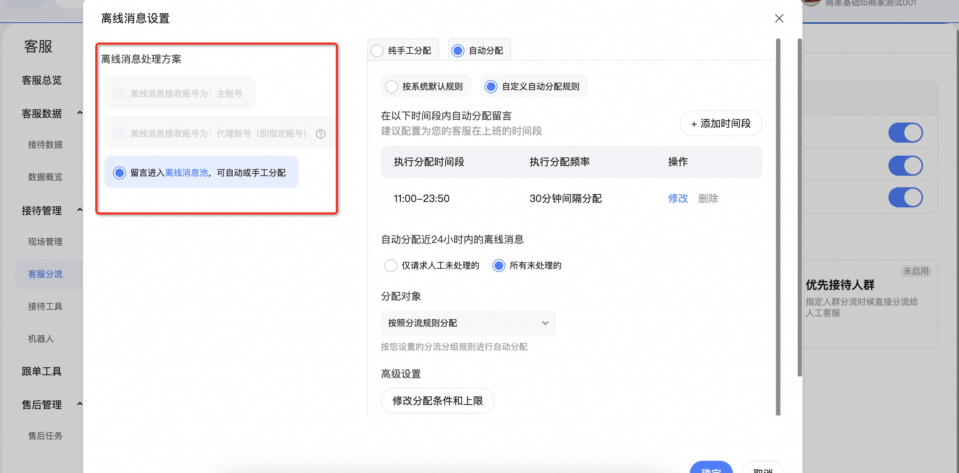Click 未启用 status tag

(x=915, y=271)
